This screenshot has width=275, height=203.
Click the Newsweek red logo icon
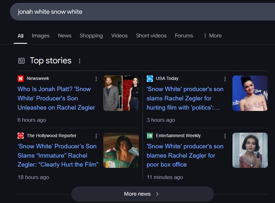[21, 79]
